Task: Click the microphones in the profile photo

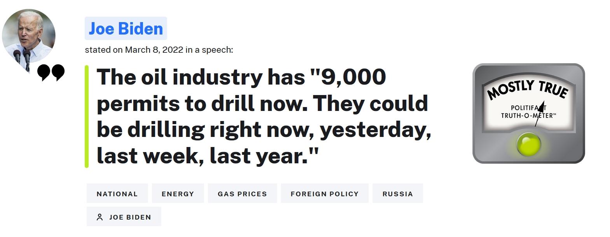Action: click(x=22, y=57)
